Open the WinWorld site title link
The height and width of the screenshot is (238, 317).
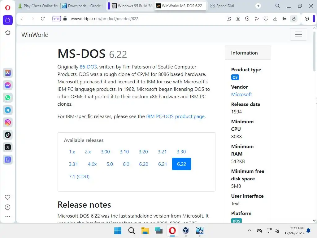(x=35, y=35)
